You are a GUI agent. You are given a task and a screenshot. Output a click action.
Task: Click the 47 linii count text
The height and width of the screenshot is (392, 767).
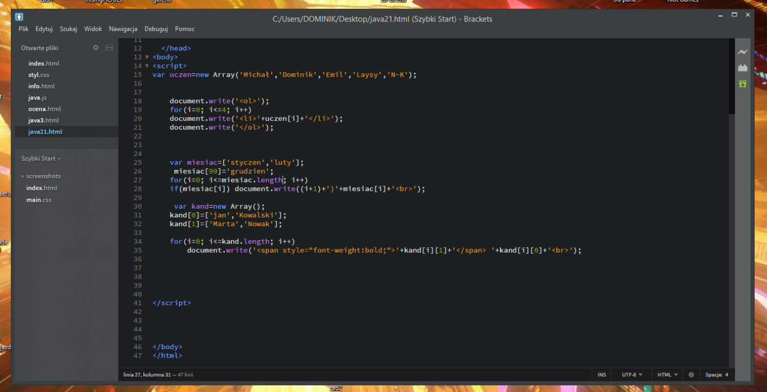pos(185,375)
